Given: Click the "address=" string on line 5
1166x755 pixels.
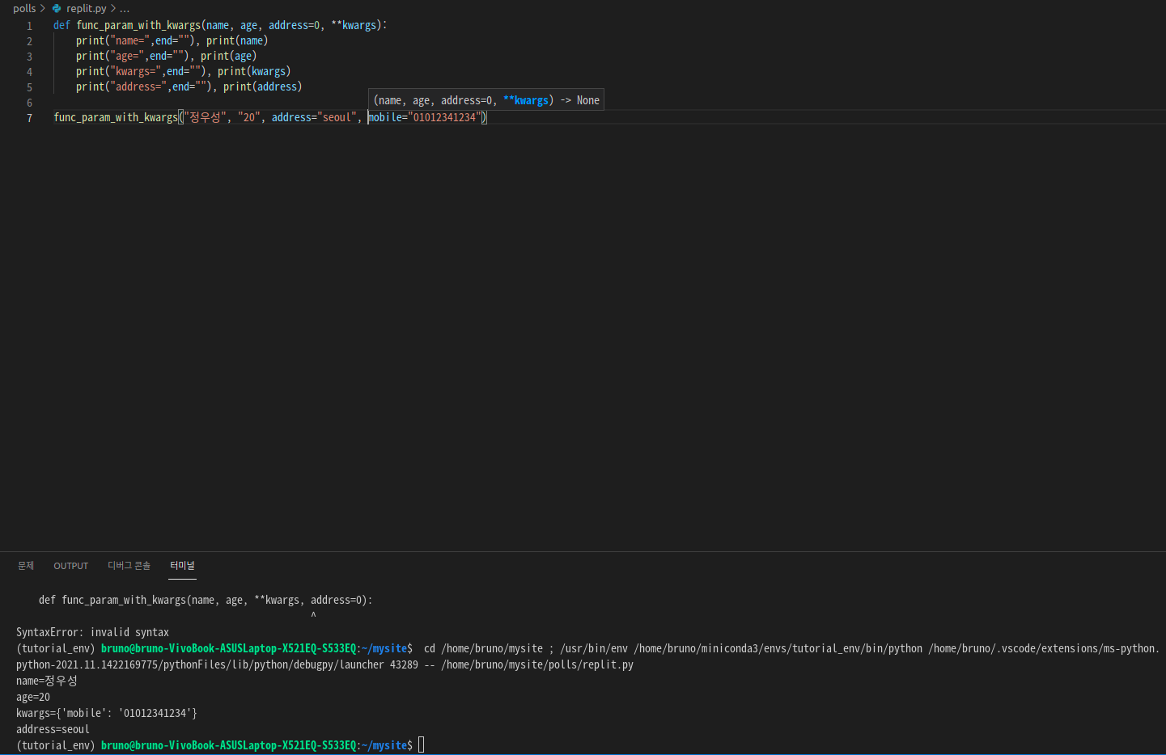Looking at the screenshot, I should click(x=138, y=86).
